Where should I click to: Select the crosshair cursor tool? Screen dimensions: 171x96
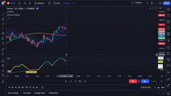point(3,10)
